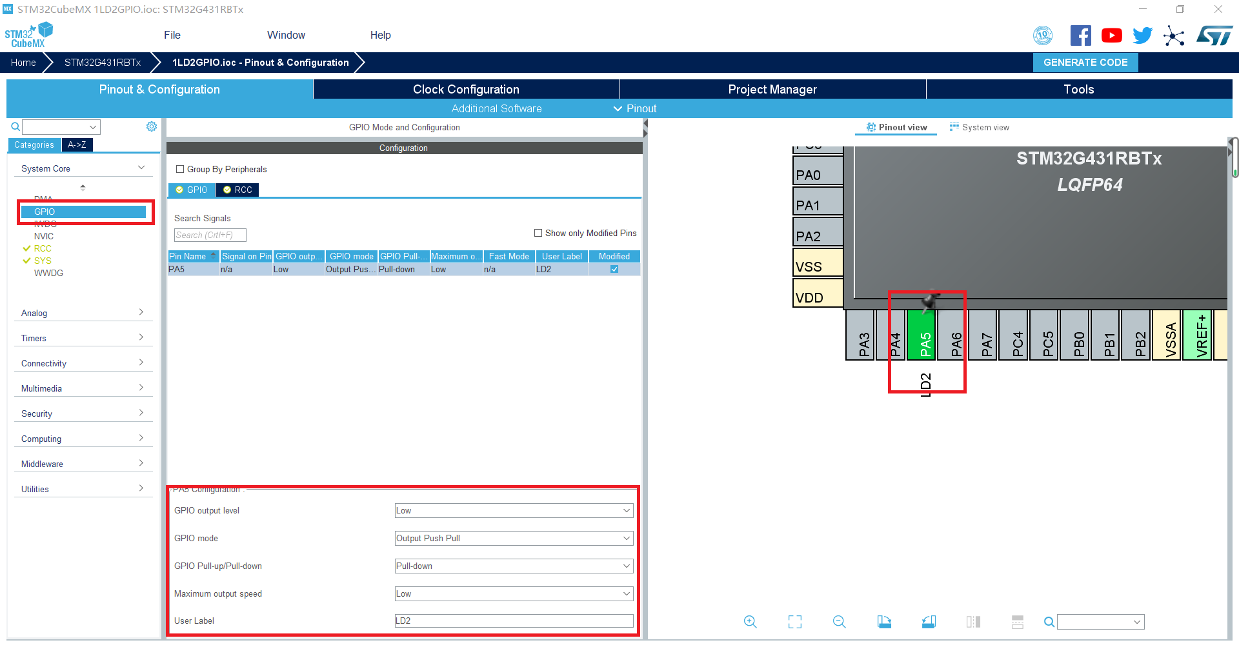Screen dimensions: 1239x647
Task: Rotate chip view counter-clockwise icon
Action: pyautogui.click(x=929, y=621)
